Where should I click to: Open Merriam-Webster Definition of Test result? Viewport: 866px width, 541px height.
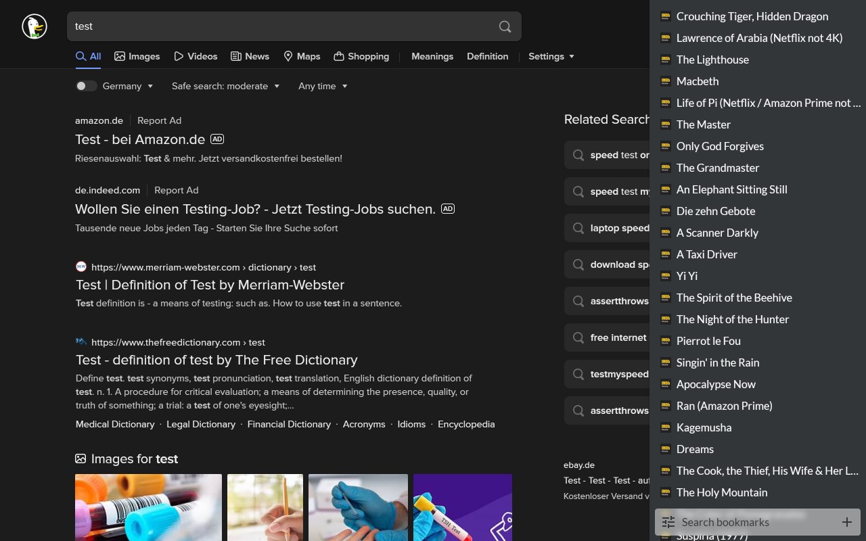[x=210, y=285]
